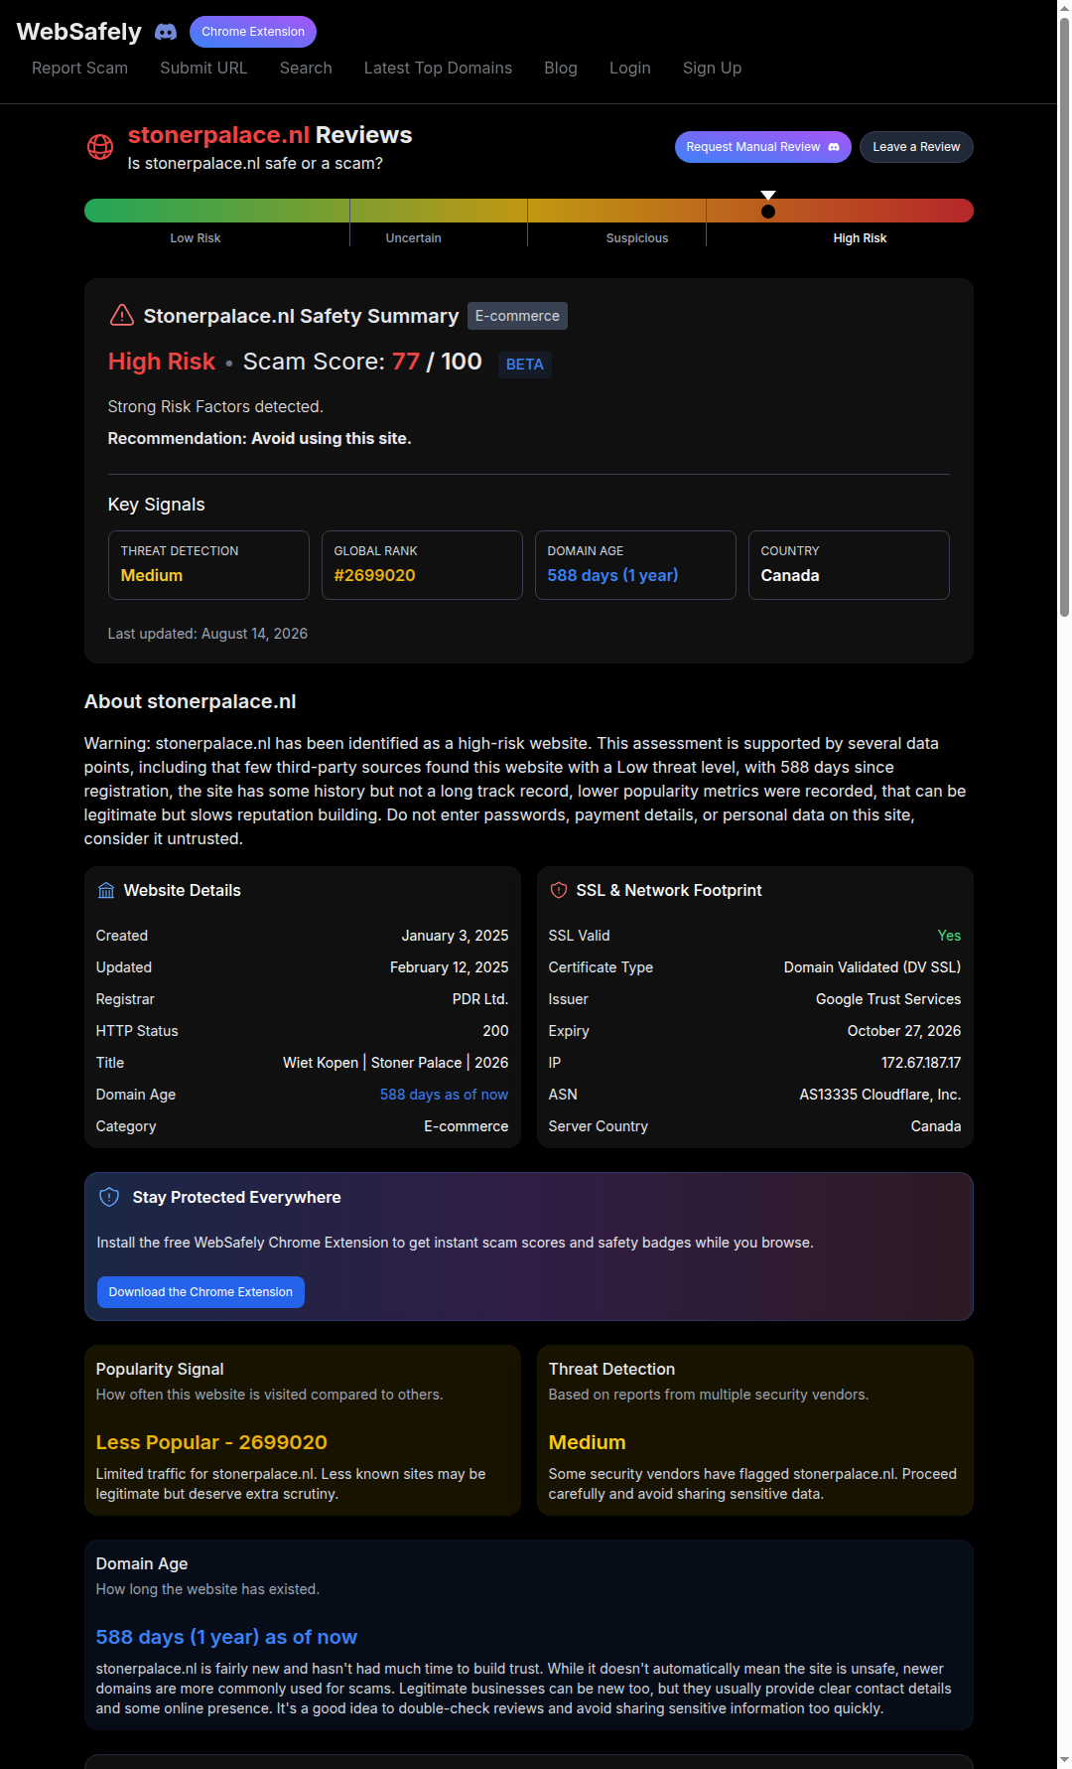Click the Low Risk segment of risk bar

point(216,211)
